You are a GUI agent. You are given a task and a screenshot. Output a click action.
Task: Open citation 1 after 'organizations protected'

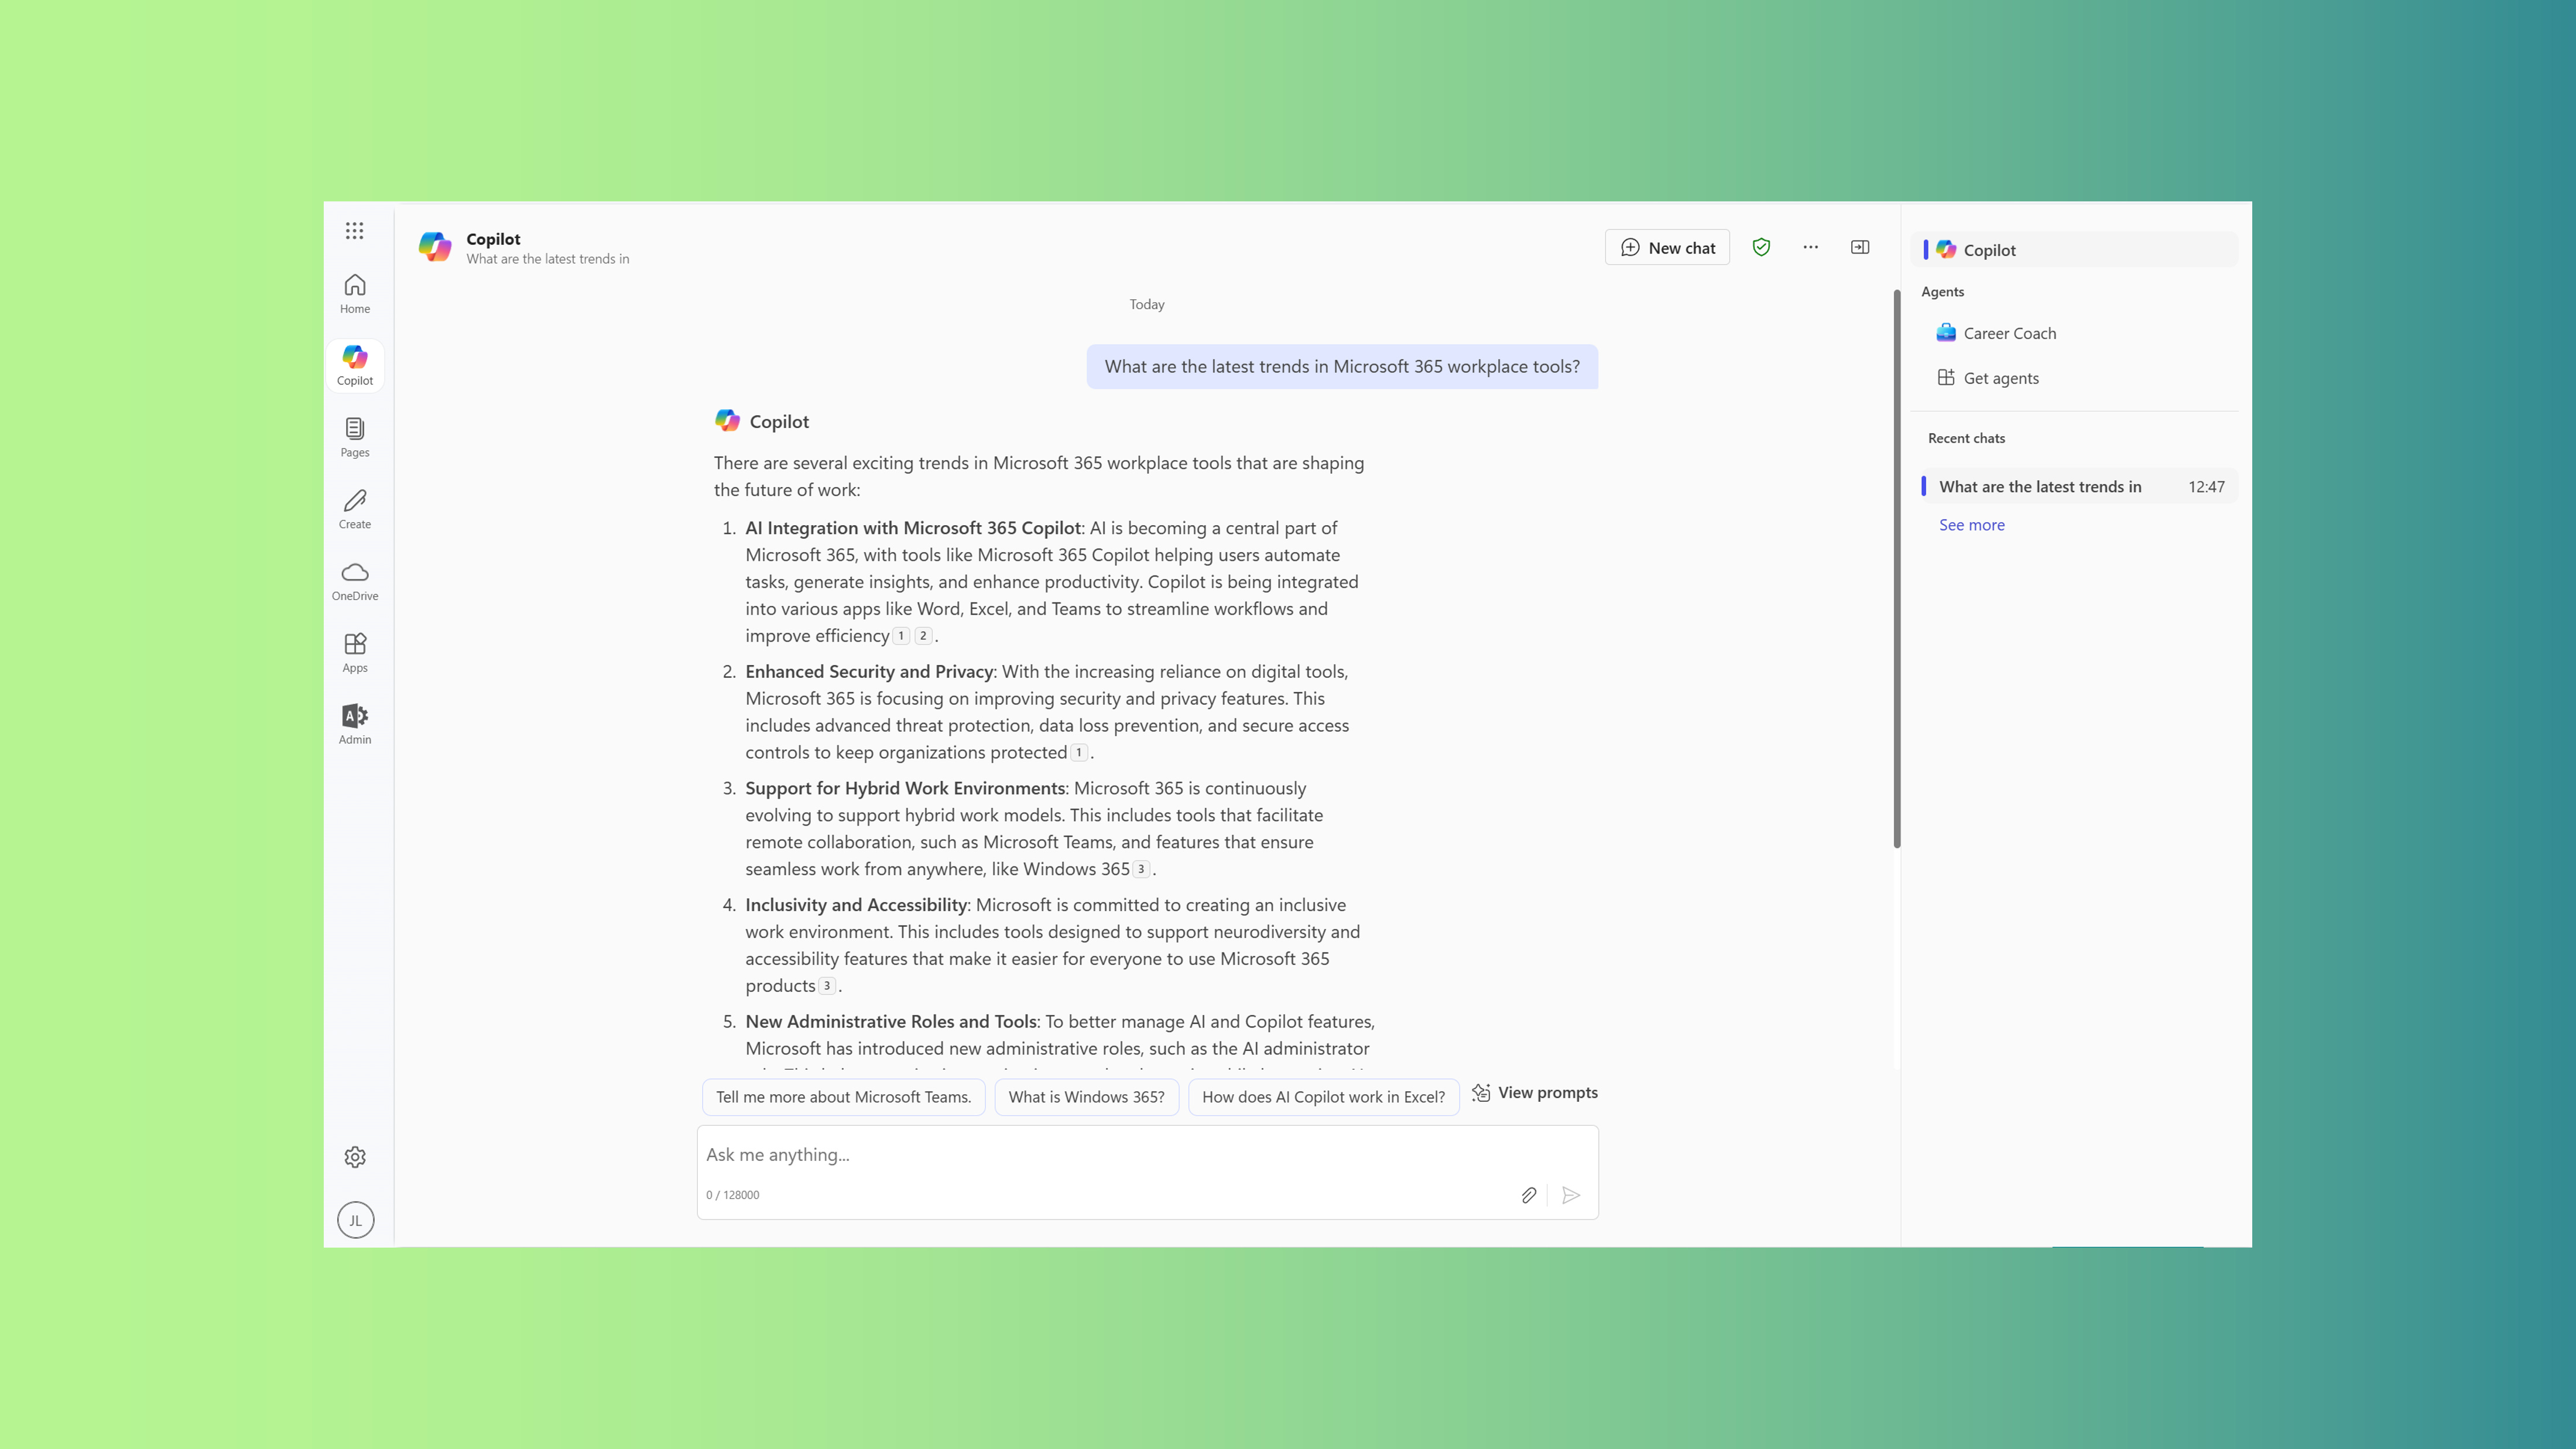(1079, 753)
